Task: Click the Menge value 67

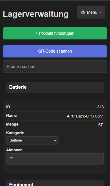Action: click(101, 125)
